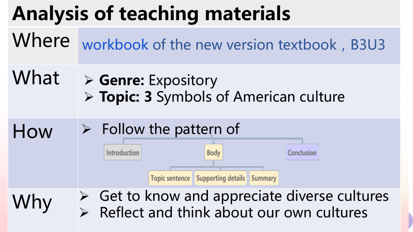Click the Conclusion box

coord(302,152)
